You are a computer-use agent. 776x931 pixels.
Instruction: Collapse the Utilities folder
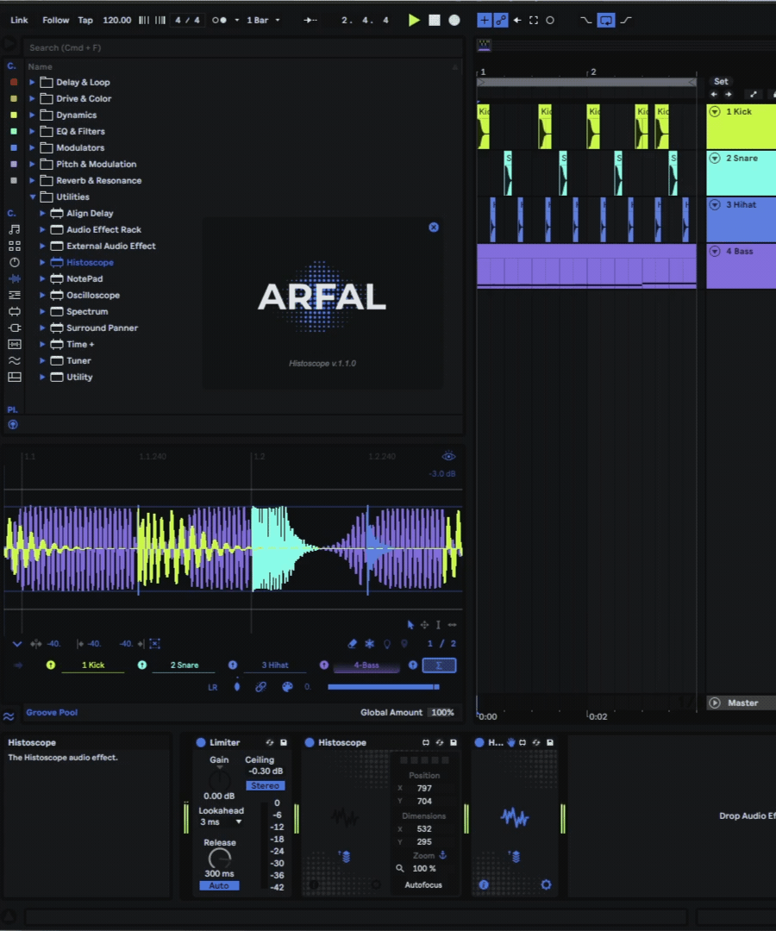coord(32,197)
